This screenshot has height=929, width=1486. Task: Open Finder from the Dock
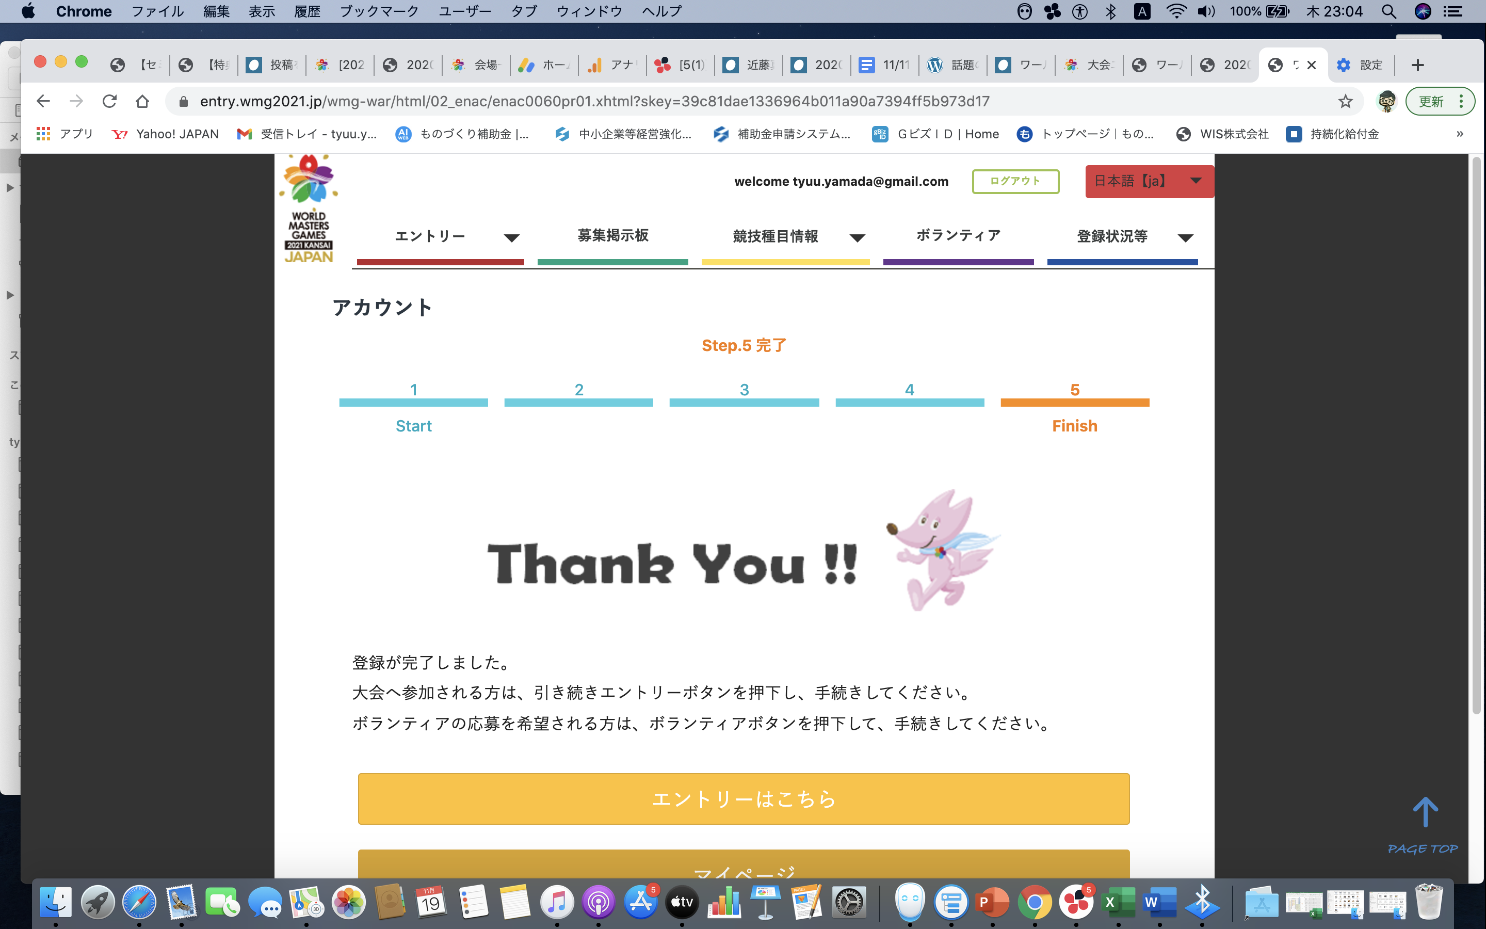coord(56,902)
